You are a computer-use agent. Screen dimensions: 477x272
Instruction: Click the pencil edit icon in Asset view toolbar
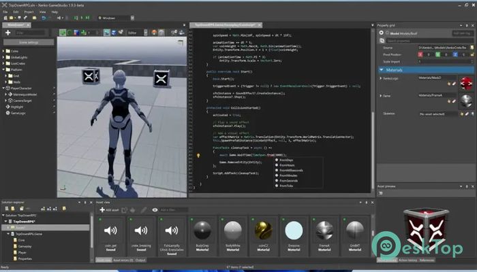(x=144, y=209)
